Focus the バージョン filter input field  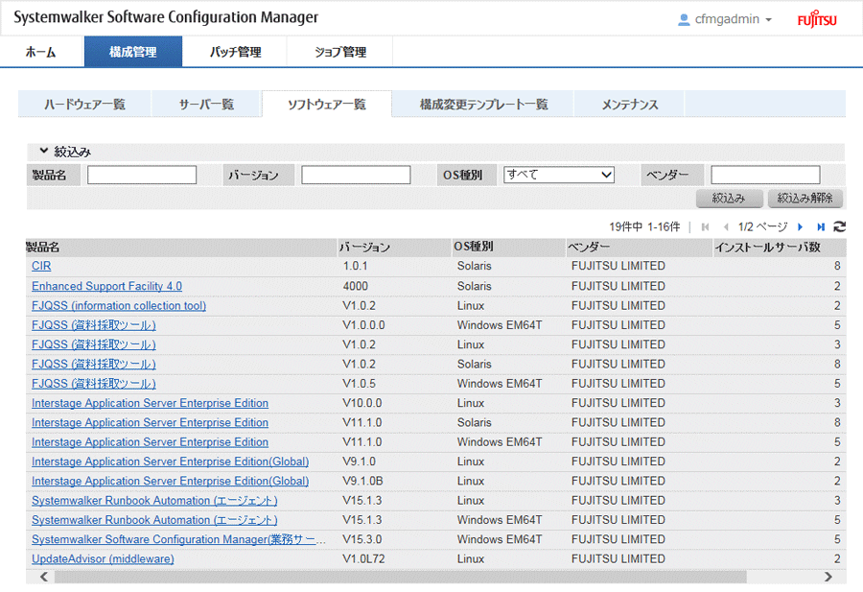(x=356, y=176)
